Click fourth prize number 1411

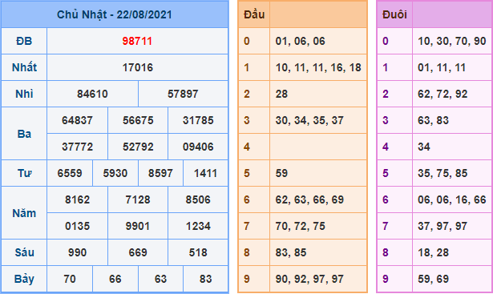coord(206,173)
